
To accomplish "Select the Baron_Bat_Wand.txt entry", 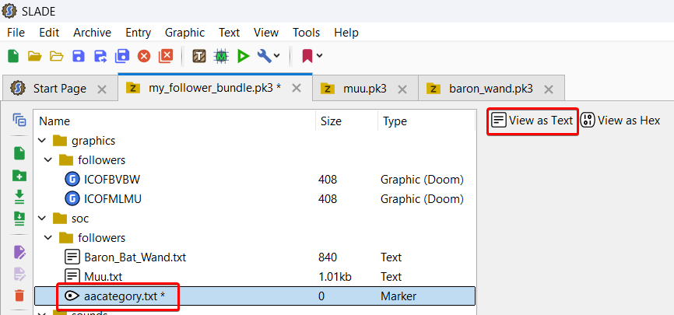I will pyautogui.click(x=255, y=257).
